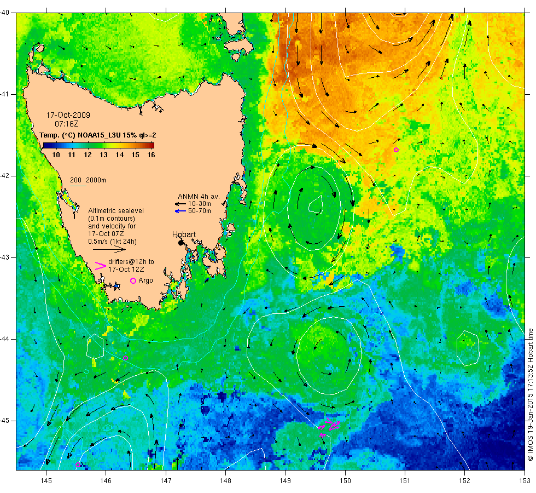Click the 147 longitude axis label
This screenshot has height=493, width=536.
click(x=166, y=481)
